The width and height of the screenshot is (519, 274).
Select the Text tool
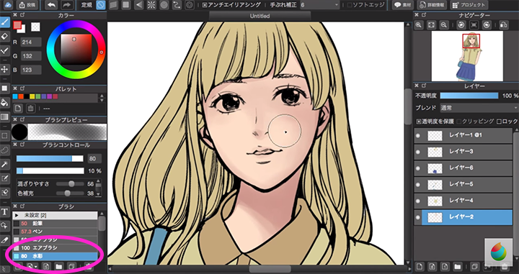pos(4,211)
